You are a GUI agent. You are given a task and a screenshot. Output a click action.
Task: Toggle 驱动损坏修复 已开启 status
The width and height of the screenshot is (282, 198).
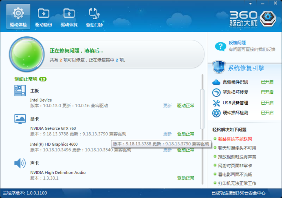(267, 92)
